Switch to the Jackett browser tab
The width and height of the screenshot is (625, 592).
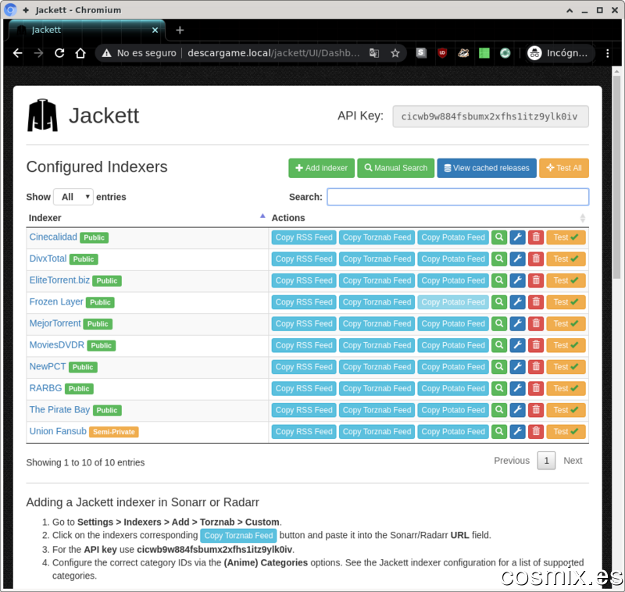[85, 30]
